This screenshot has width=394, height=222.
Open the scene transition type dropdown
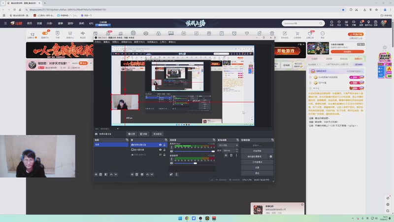click(228, 145)
